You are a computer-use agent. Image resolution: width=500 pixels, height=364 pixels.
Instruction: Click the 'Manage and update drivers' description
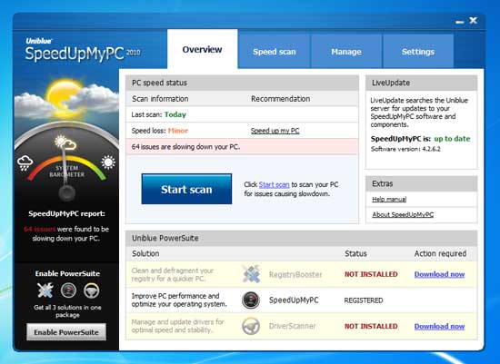(x=177, y=326)
